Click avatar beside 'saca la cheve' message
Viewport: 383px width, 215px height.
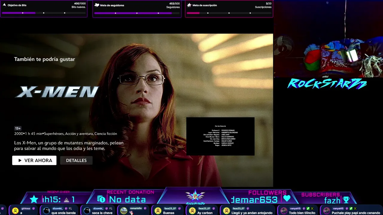87,211
